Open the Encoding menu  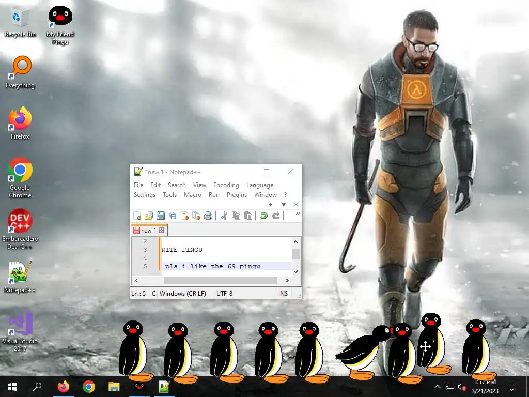[226, 185]
